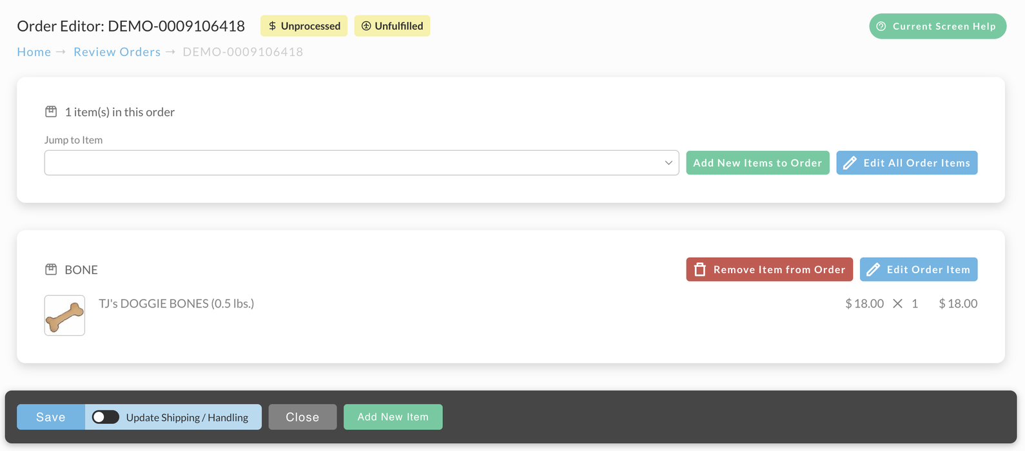Viewport: 1025px width, 451px height.
Task: Click the Current Screen Help question icon
Action: point(881,26)
